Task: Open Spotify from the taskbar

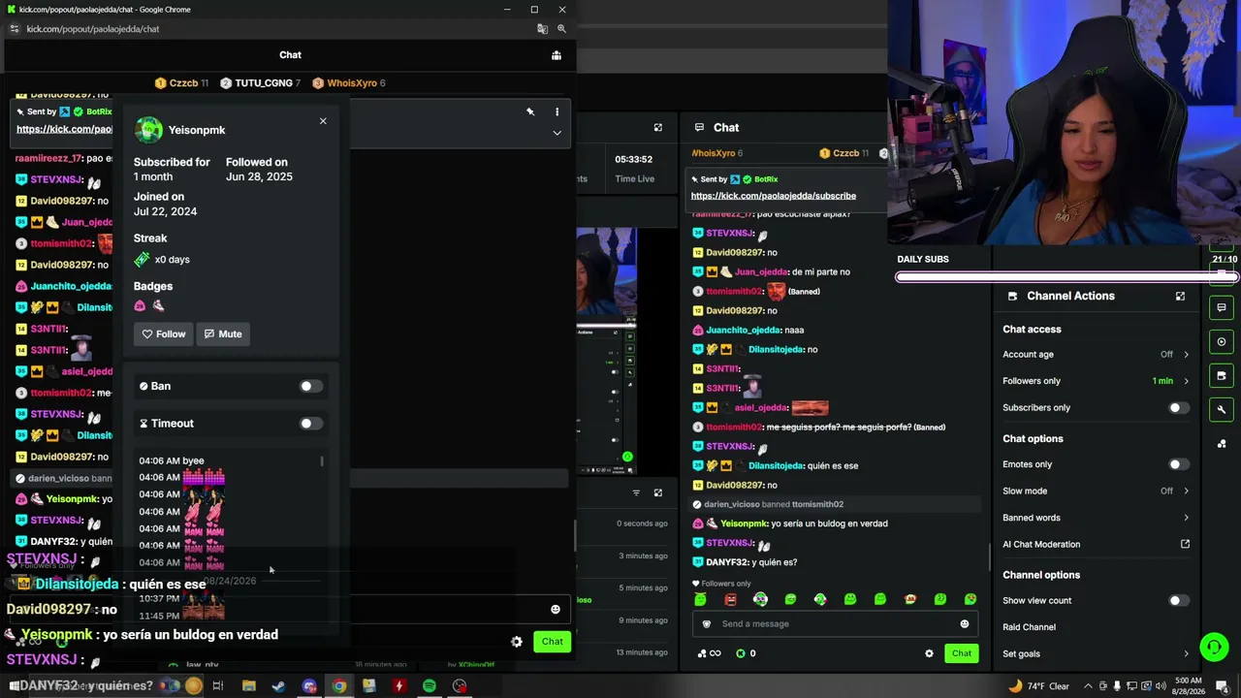Action: (430, 686)
